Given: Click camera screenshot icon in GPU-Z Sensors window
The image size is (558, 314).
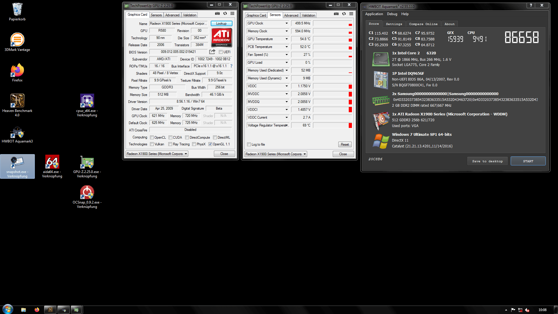Looking at the screenshot, I should coord(336,14).
